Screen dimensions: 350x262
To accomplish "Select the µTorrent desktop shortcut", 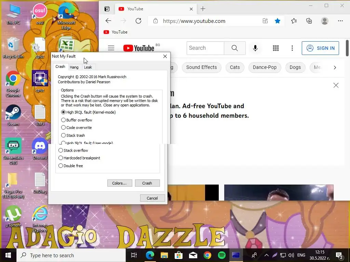I will (13, 216).
